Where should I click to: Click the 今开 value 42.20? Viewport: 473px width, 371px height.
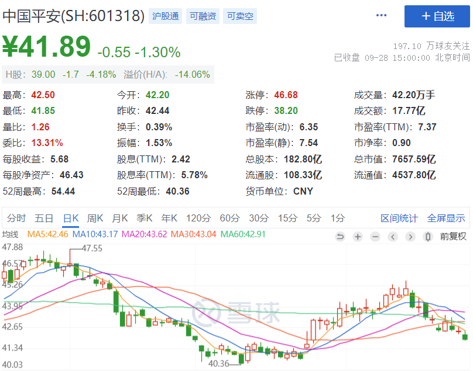[157, 95]
